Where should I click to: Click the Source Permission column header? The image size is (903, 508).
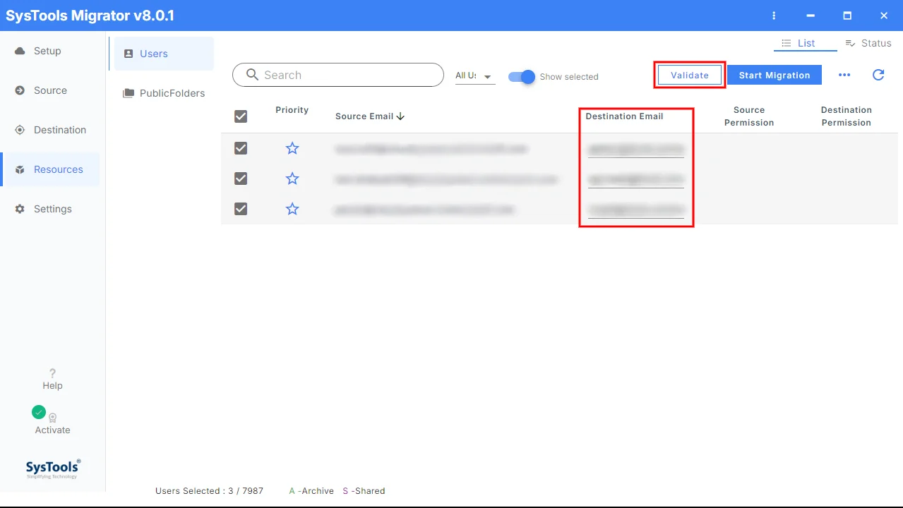pyautogui.click(x=749, y=116)
